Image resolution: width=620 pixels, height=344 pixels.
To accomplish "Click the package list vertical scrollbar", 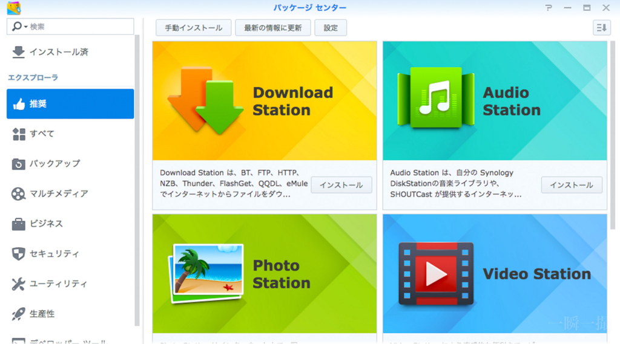I will tap(613, 134).
